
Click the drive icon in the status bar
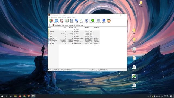coord(49,70)
